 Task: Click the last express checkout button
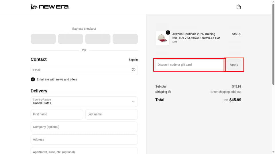(125, 39)
